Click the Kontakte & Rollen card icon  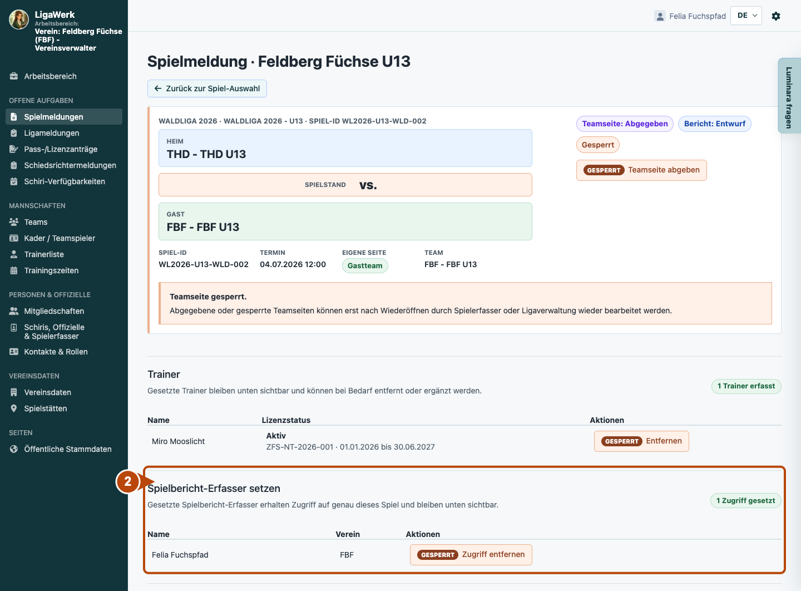pyautogui.click(x=14, y=352)
